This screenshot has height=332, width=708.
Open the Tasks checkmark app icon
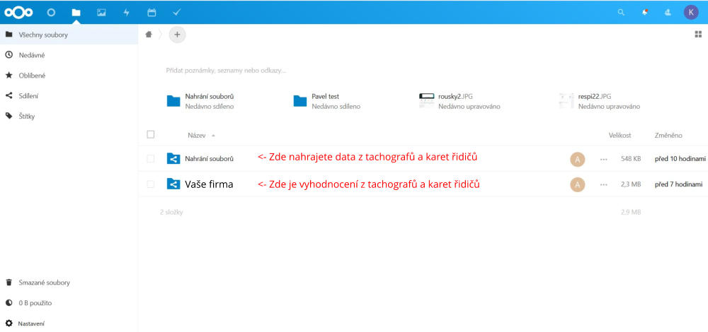(176, 12)
